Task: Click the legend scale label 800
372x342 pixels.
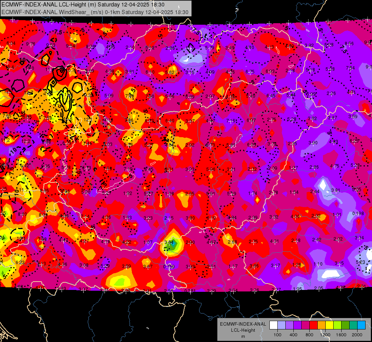Action: click(x=309, y=335)
